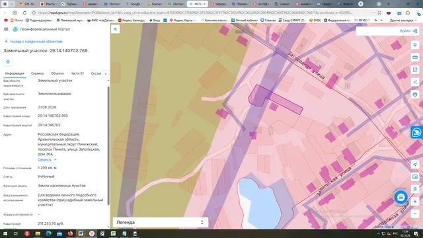
Task: Click the 1 200 кв. м area value
Action: 47,168
